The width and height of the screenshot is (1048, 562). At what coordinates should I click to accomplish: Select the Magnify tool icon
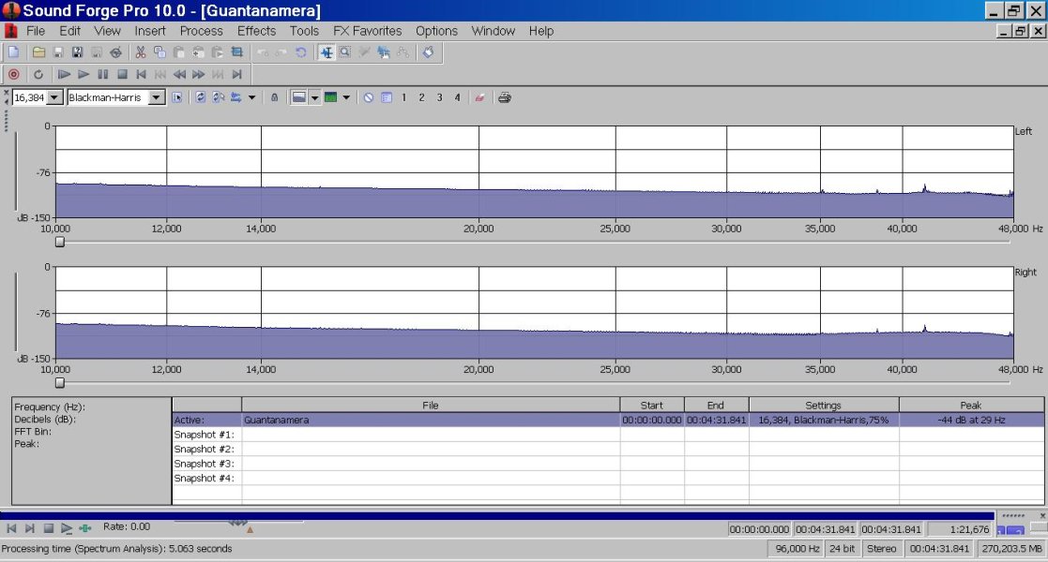345,52
